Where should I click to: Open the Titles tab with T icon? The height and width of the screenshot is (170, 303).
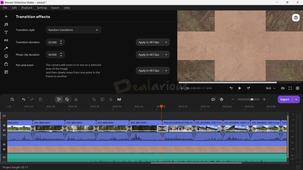point(6,32)
